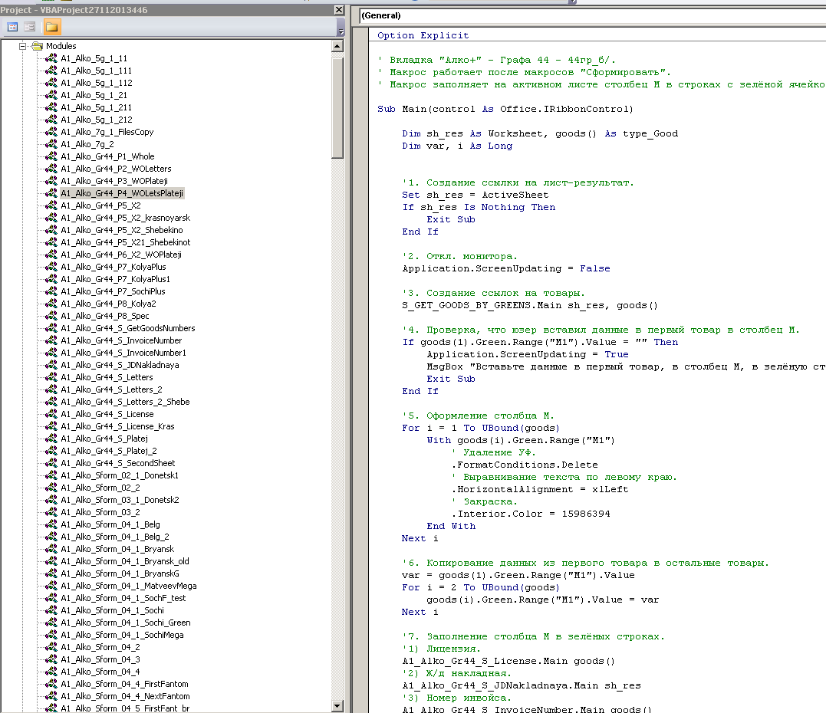Click the Option Explicit line in code
Screen dimensions: 826x713
tap(423, 35)
